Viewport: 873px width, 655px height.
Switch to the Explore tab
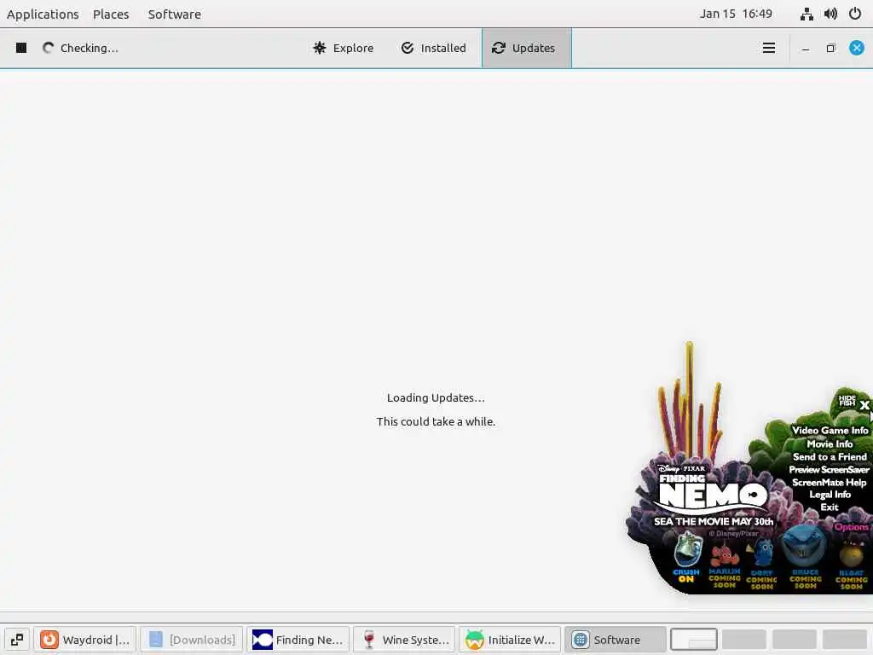click(344, 49)
